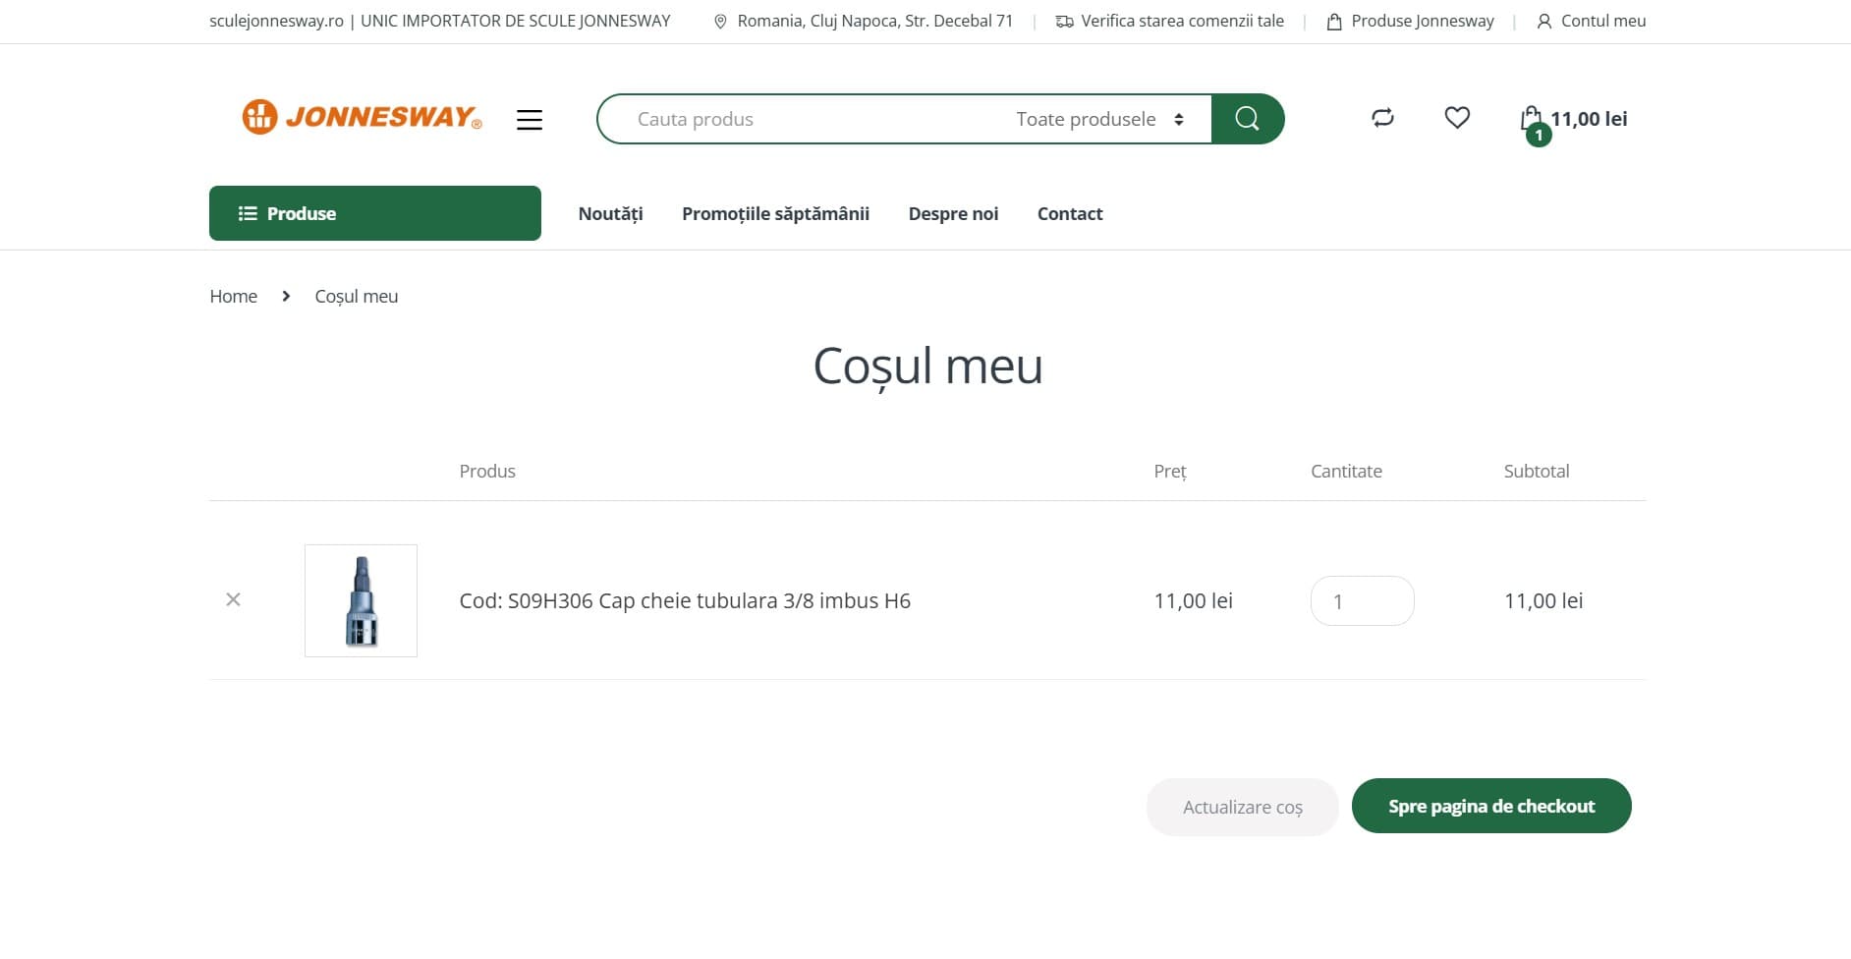Remove S09H306 item with the X icon
The width and height of the screenshot is (1851, 959).
(233, 599)
